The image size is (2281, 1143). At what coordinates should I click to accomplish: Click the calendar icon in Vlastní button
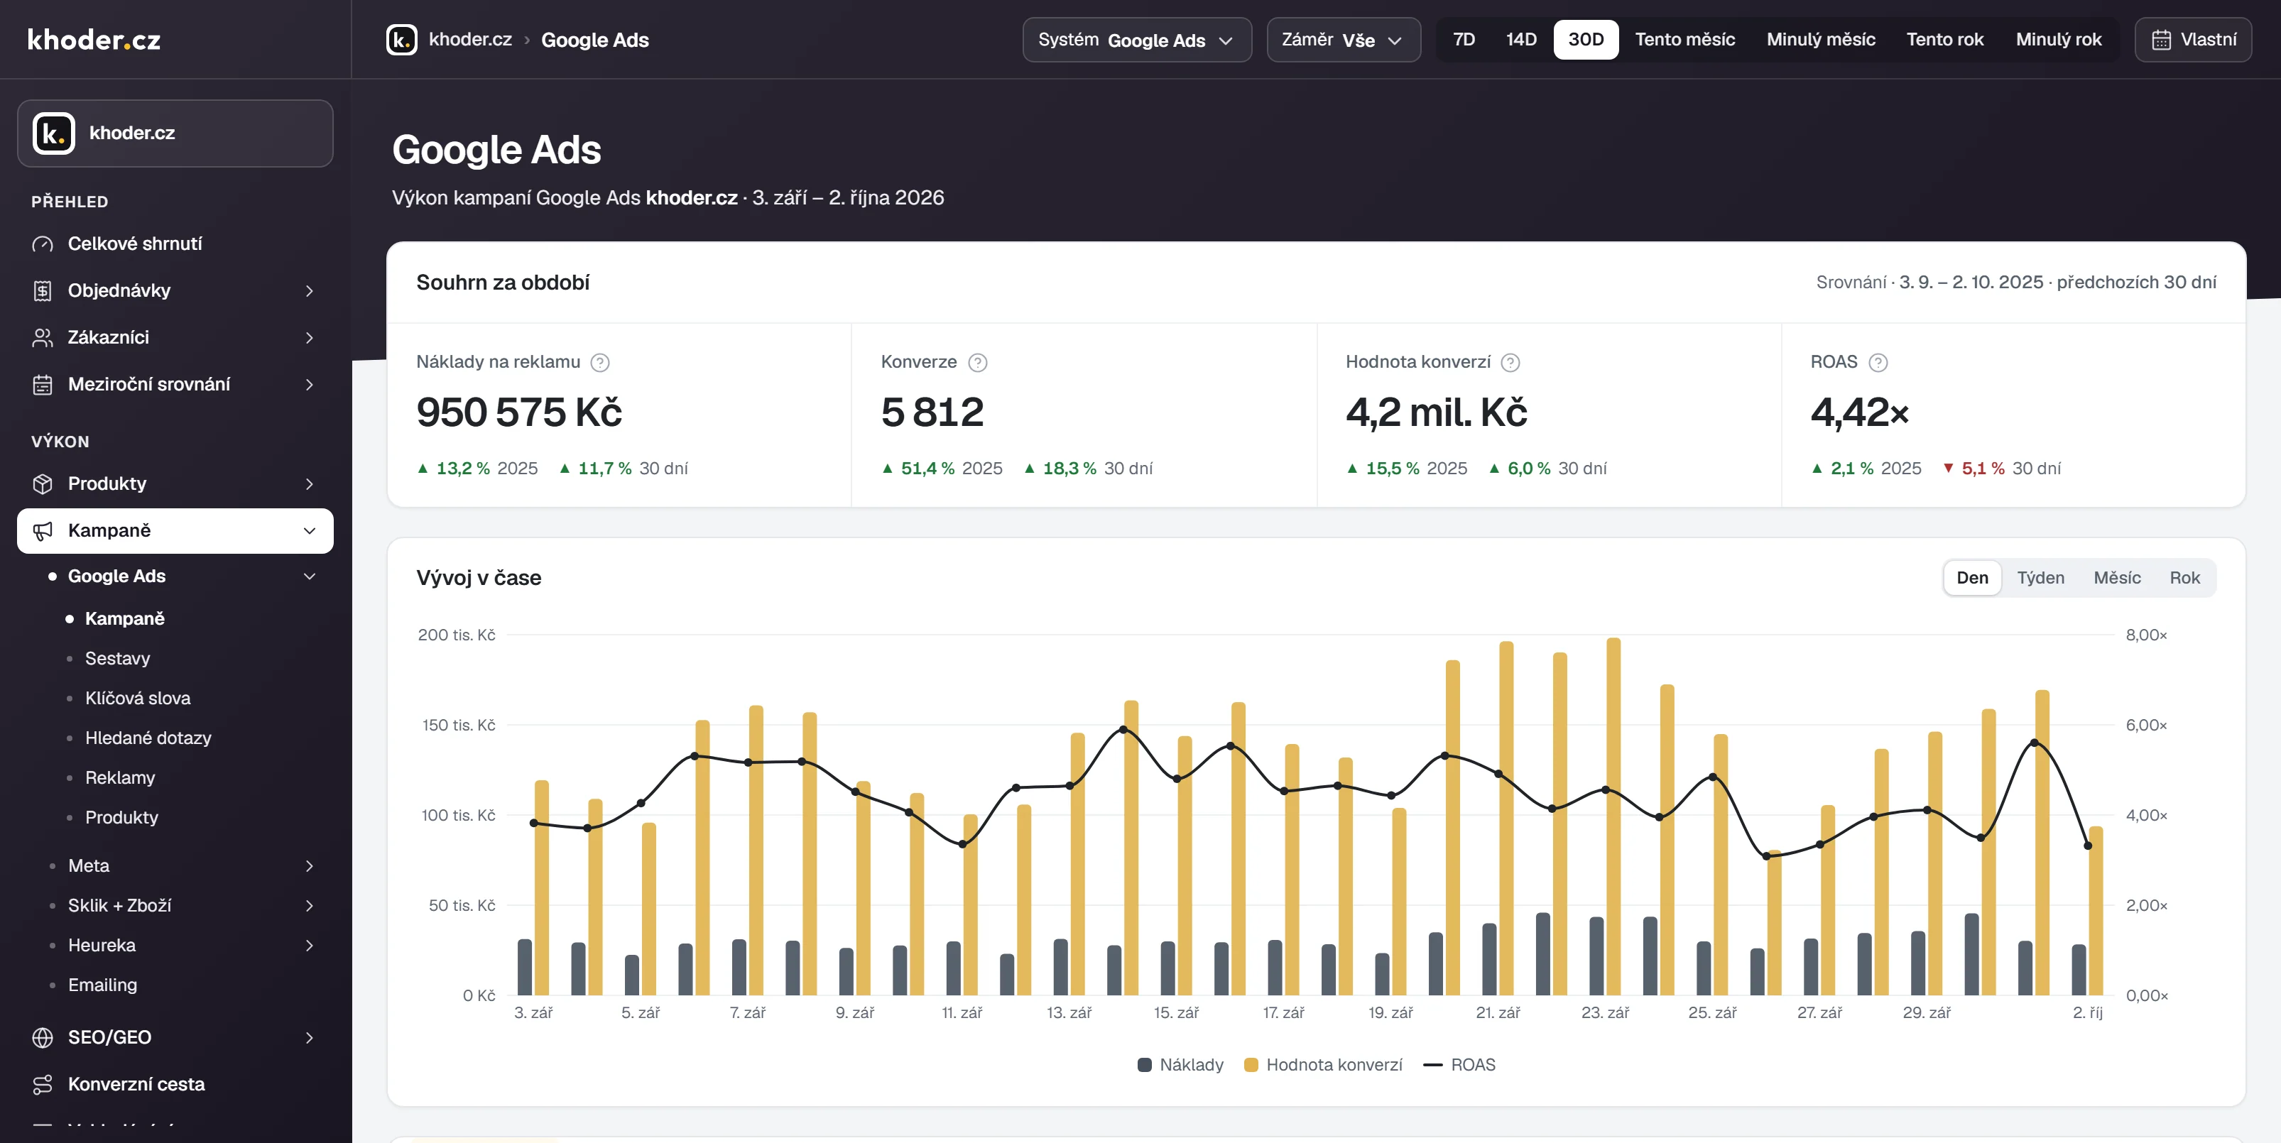(x=2162, y=40)
